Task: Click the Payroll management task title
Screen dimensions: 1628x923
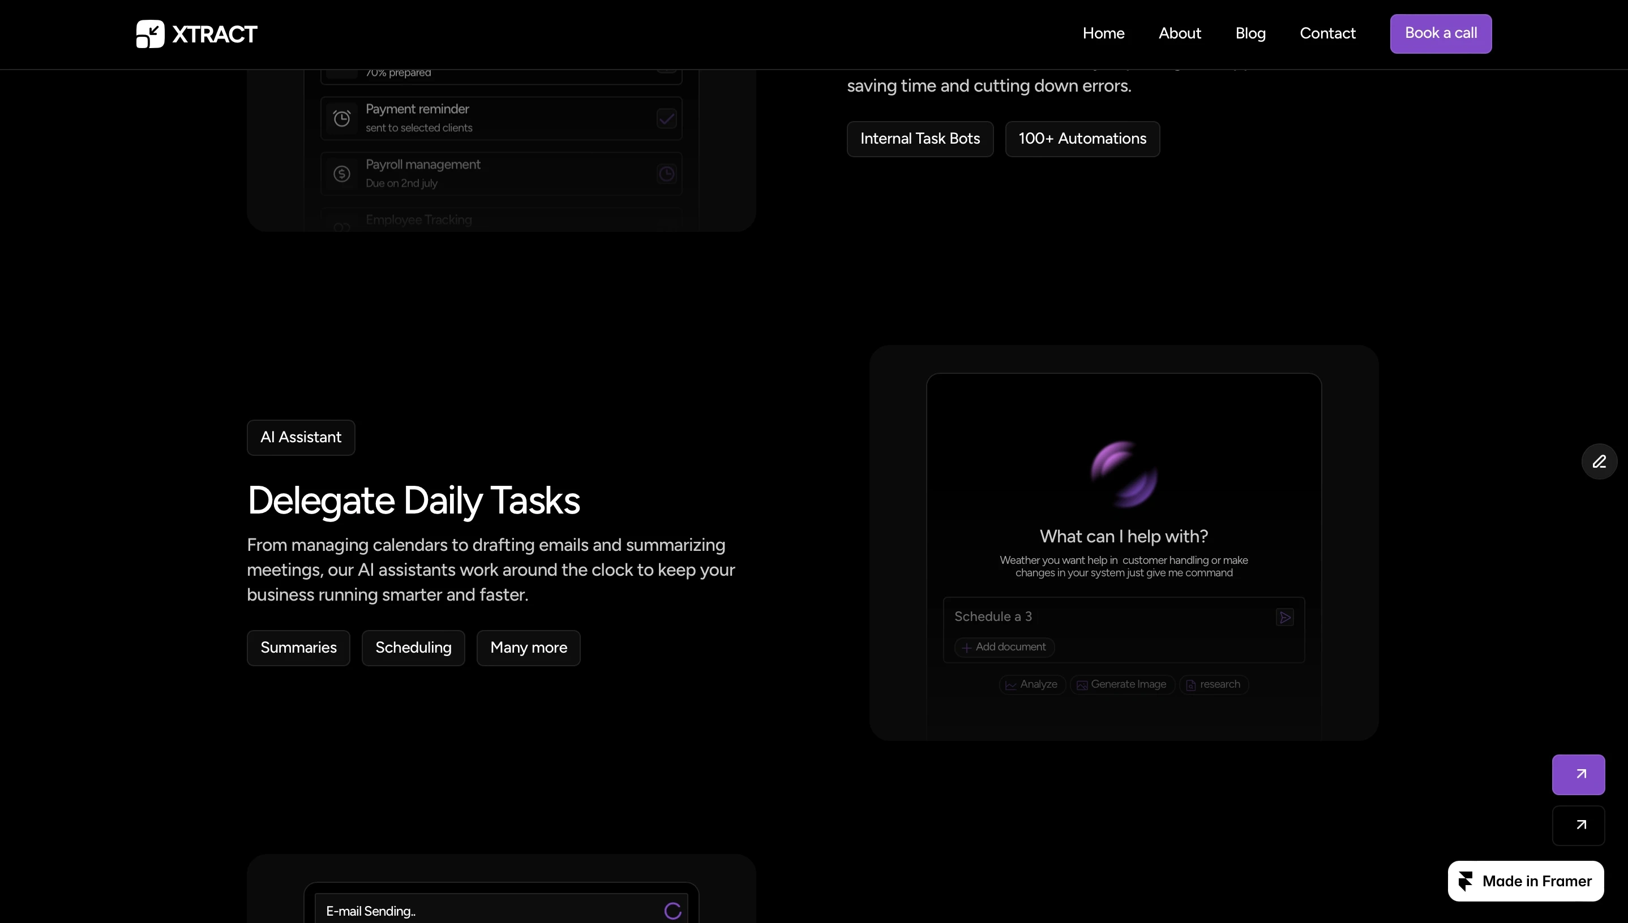Action: point(422,165)
